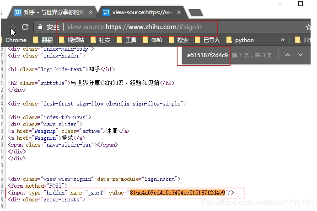Image resolution: width=317 pixels, height=211 pixels.
Task: Click the 'logo hide-text' class value
Action: pyautogui.click(x=61, y=69)
